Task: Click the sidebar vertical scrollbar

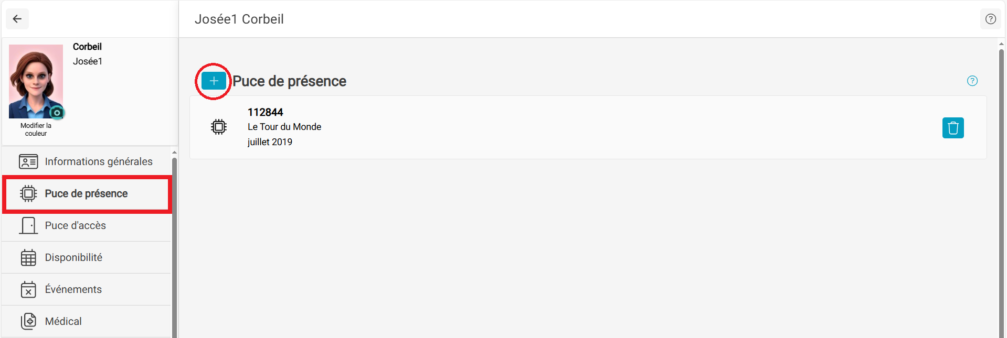Action: pos(174,245)
